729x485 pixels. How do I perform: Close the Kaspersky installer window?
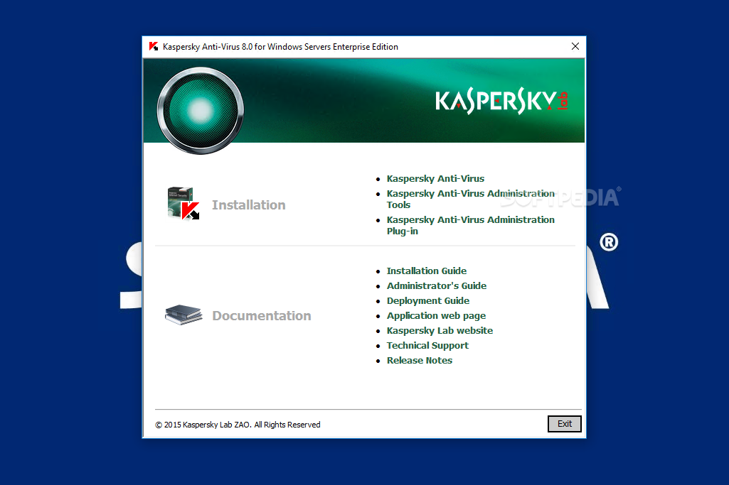(575, 46)
